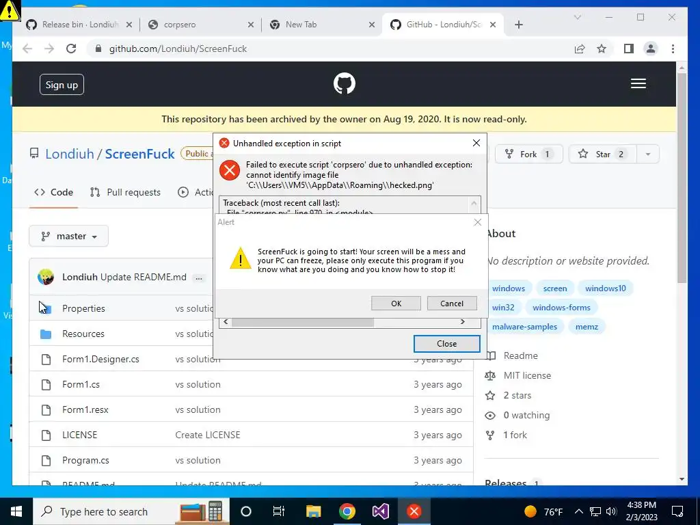Share this page from the address bar
Viewport: 700px width, 525px height.
[580, 49]
